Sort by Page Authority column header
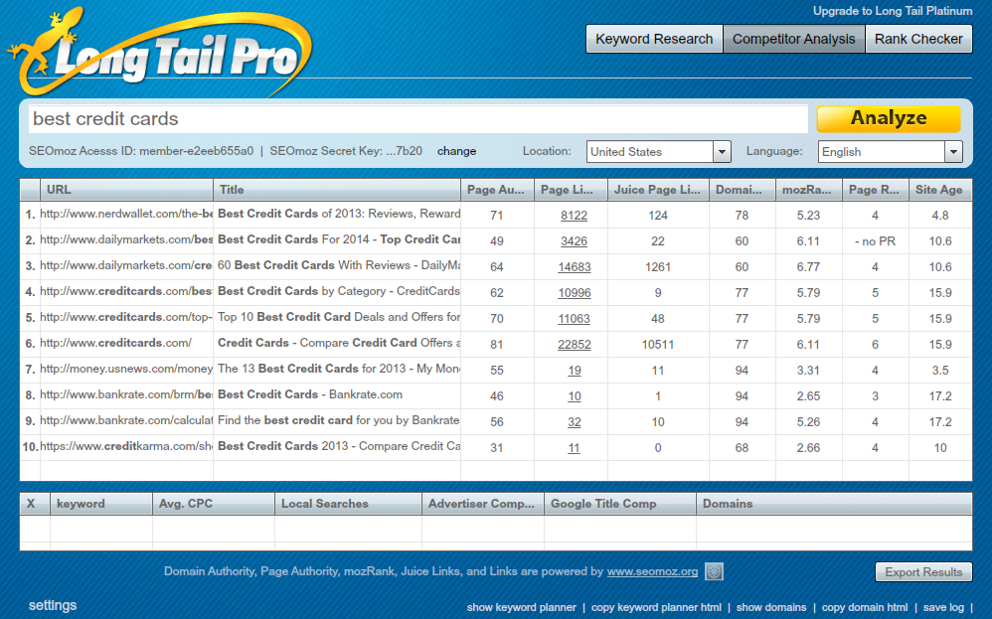The height and width of the screenshot is (619, 992). [x=497, y=190]
